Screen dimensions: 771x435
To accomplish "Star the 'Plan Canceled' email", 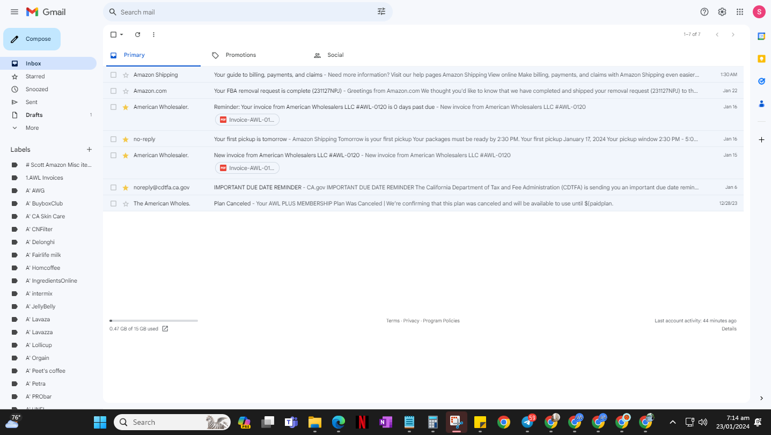I will (126, 203).
